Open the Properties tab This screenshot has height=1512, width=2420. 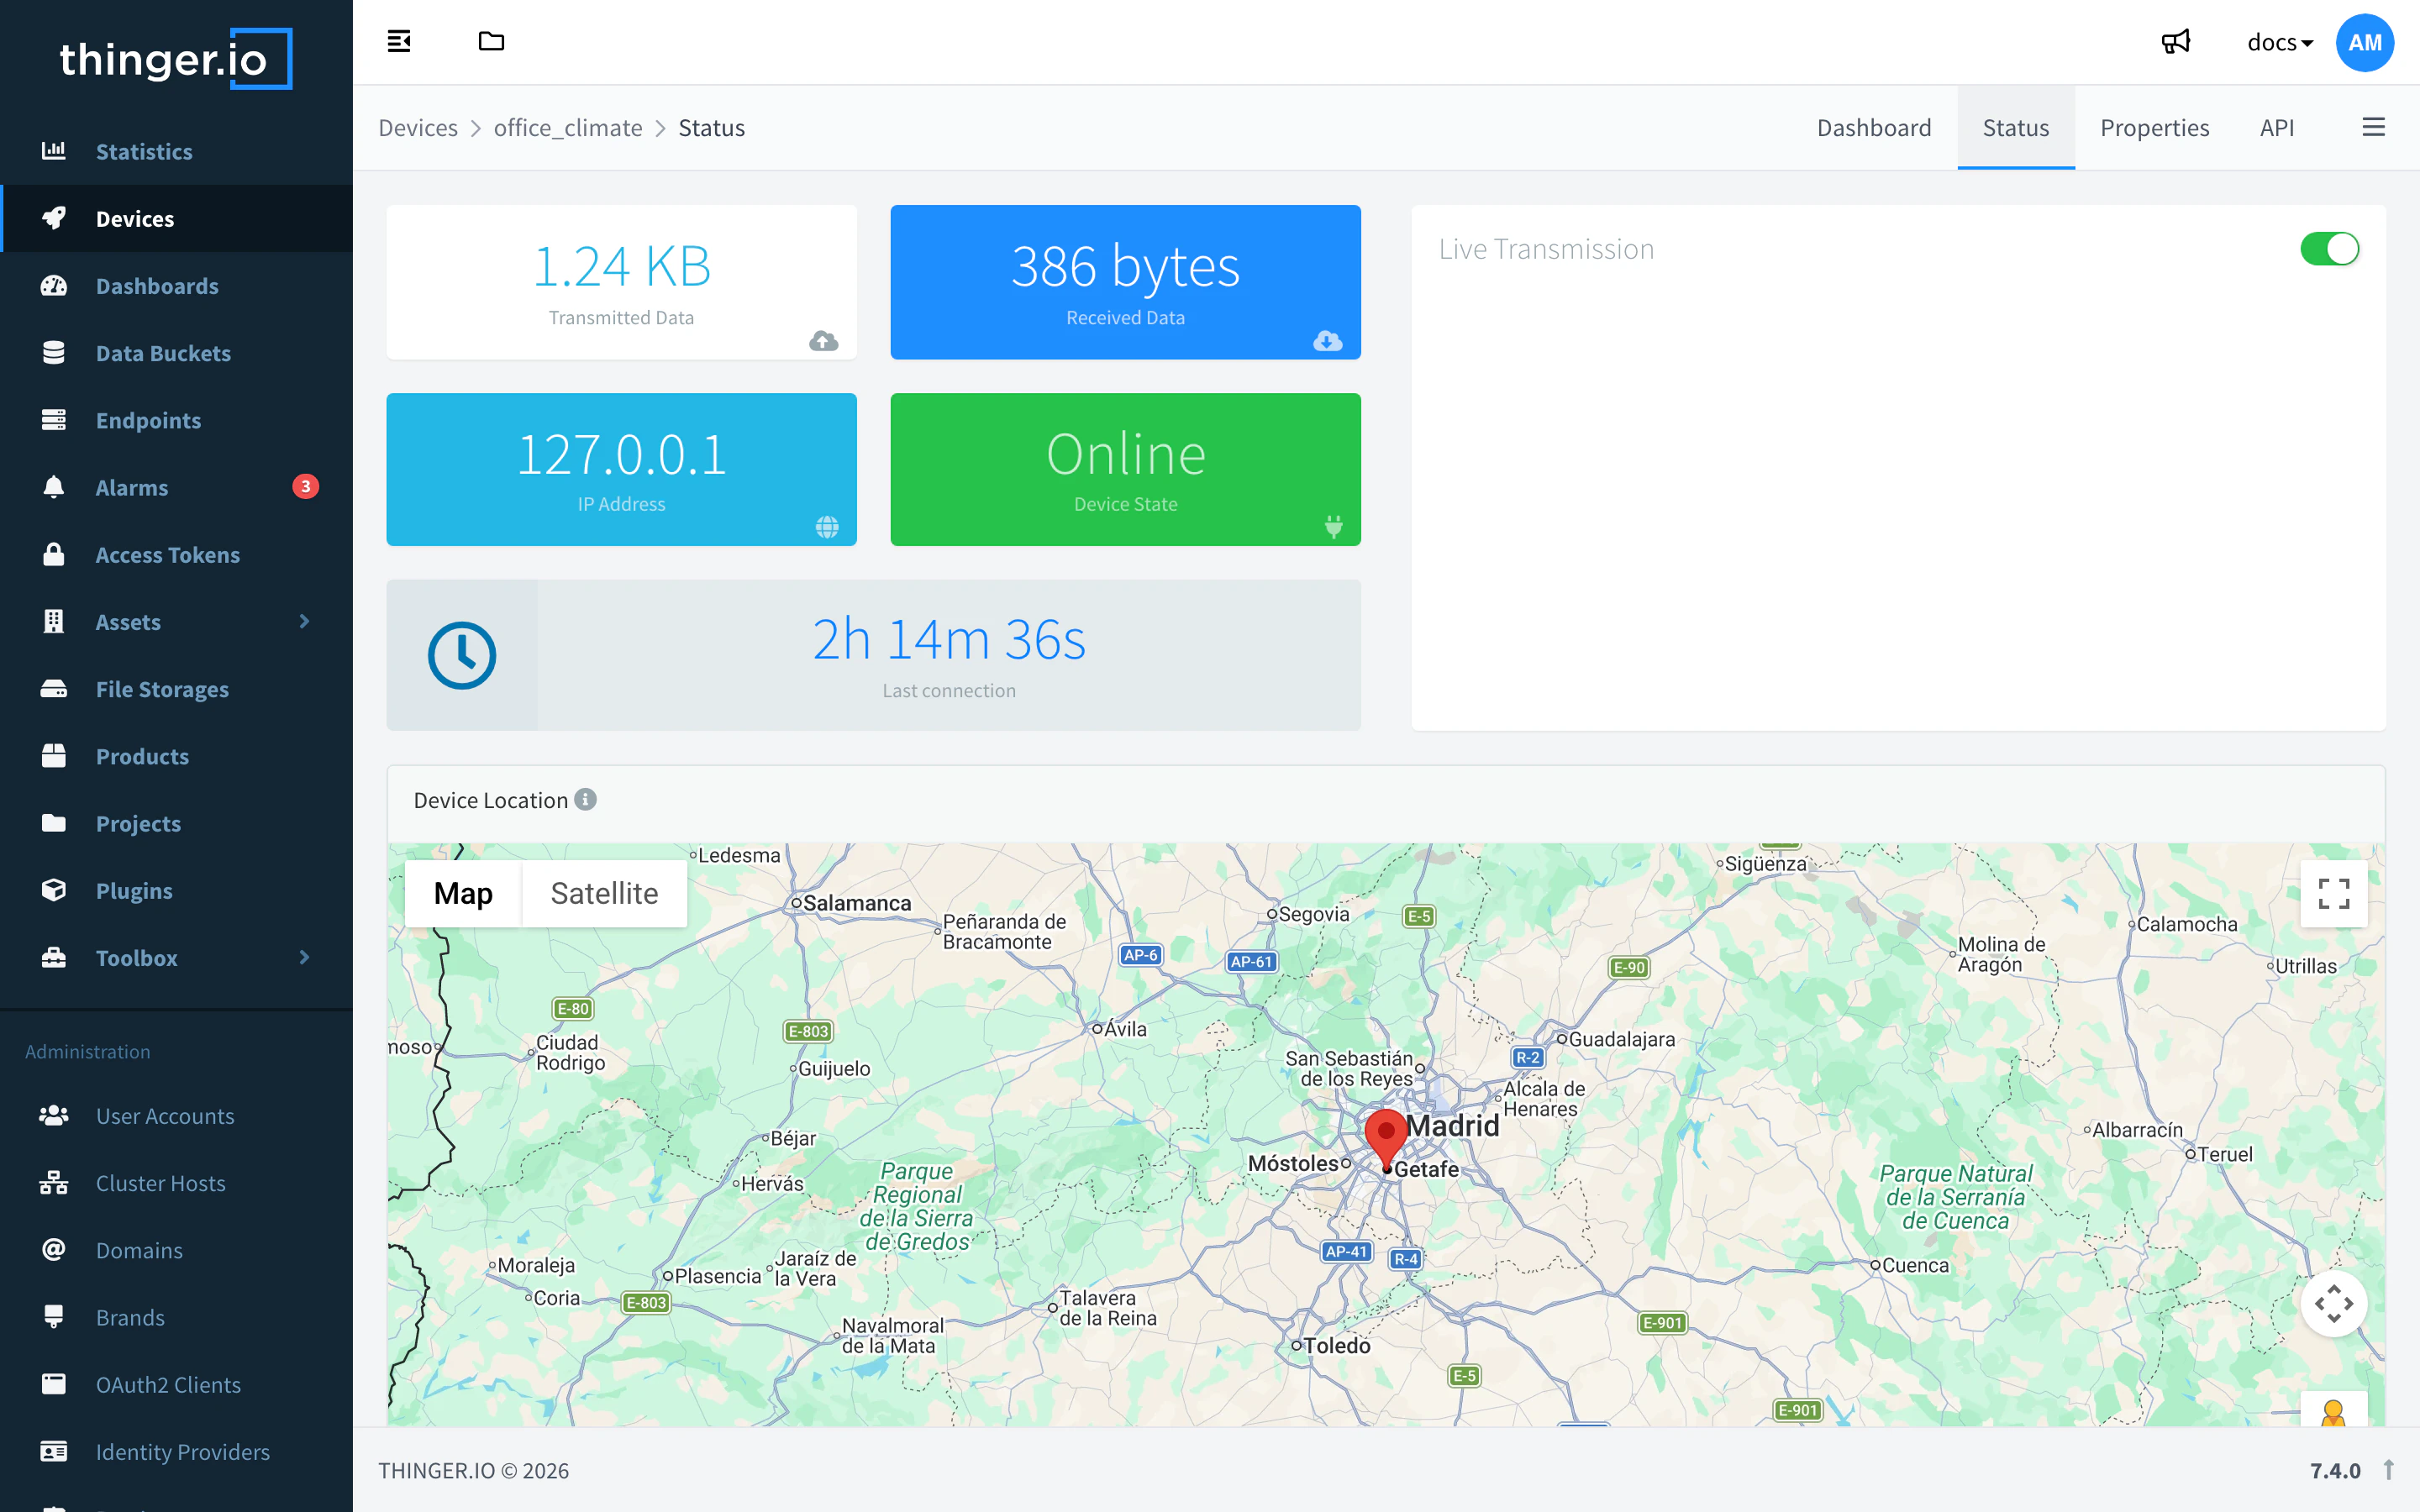[2154, 127]
